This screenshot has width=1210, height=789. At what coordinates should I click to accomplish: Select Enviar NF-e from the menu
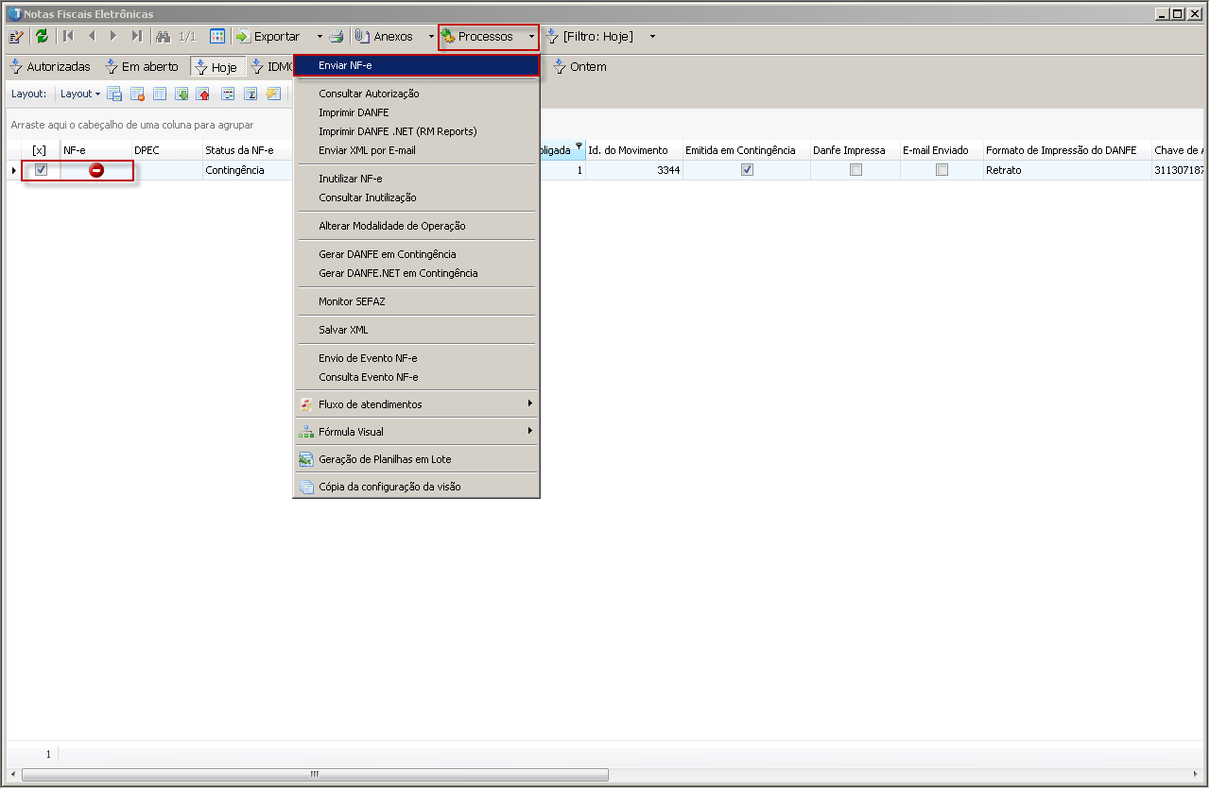click(x=416, y=66)
